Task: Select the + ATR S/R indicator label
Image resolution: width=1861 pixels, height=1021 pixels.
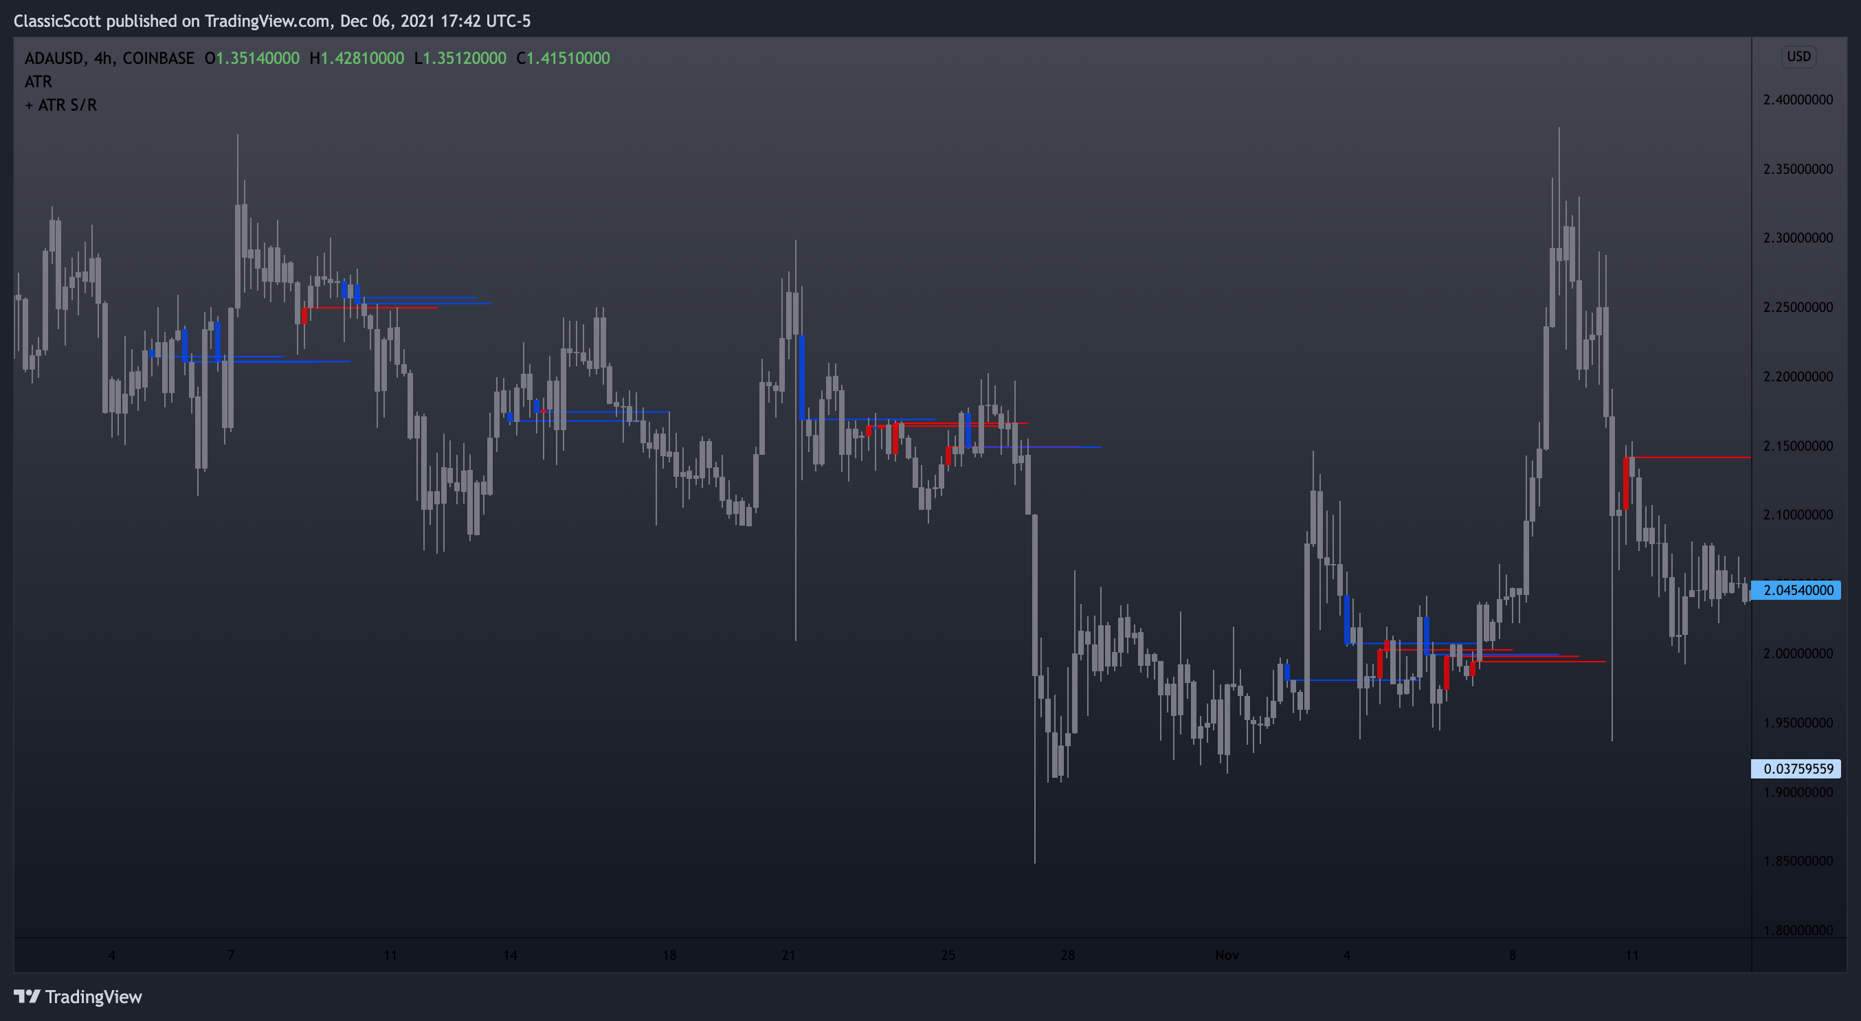Action: click(x=60, y=105)
